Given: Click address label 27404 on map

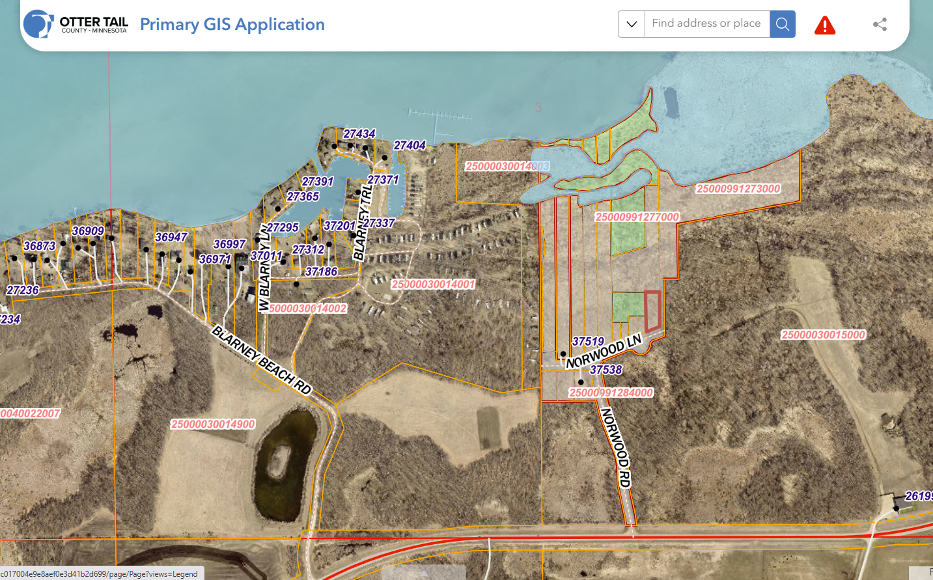Looking at the screenshot, I should (410, 145).
